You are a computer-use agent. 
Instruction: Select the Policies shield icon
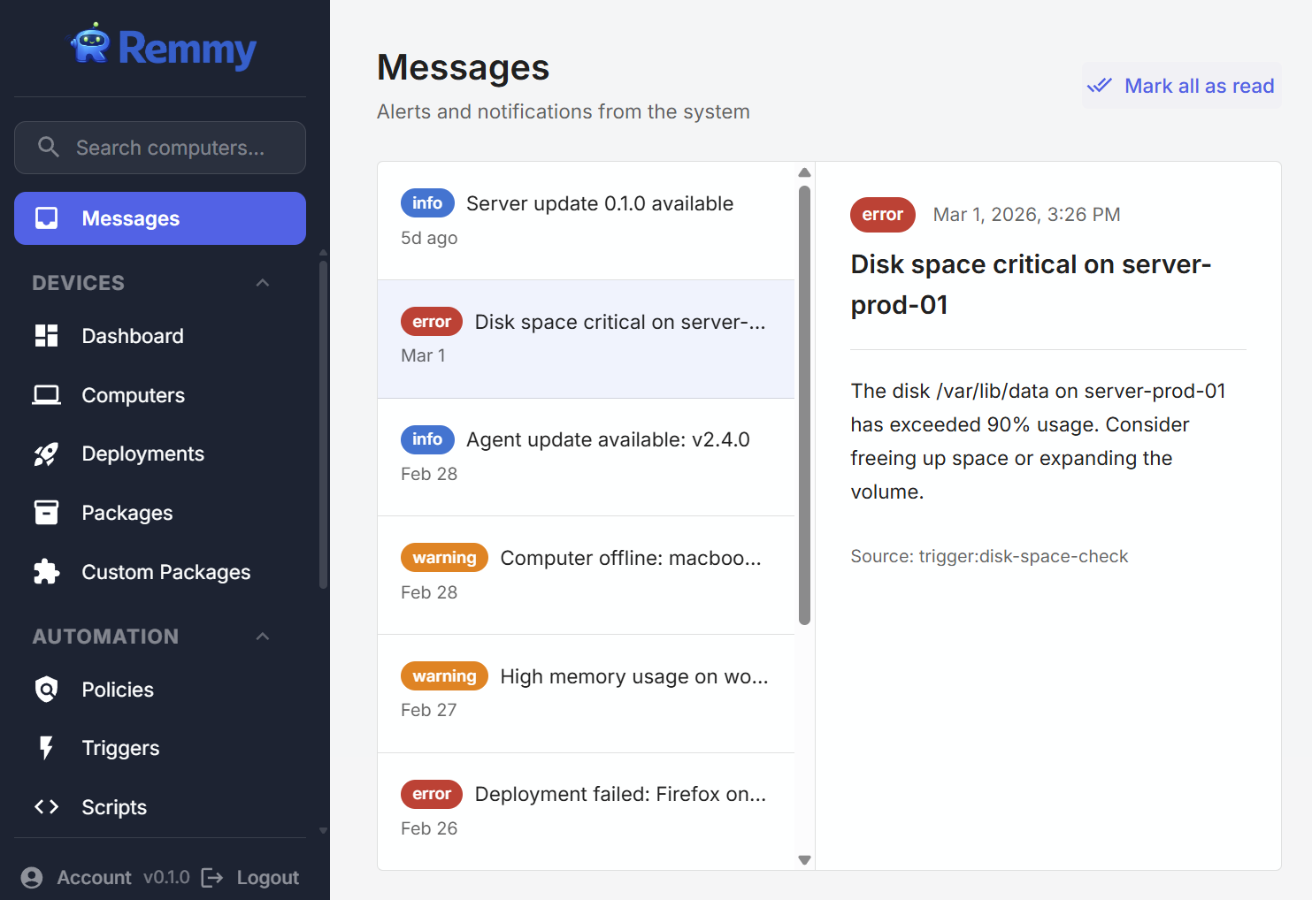(x=46, y=690)
